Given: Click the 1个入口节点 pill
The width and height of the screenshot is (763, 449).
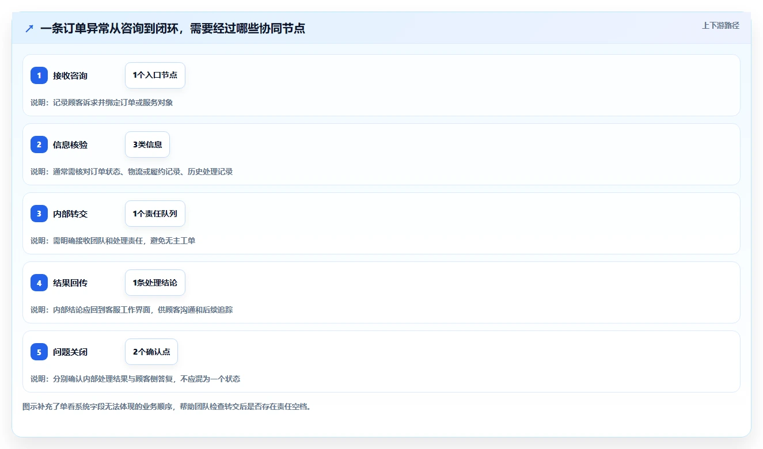Looking at the screenshot, I should click(155, 75).
